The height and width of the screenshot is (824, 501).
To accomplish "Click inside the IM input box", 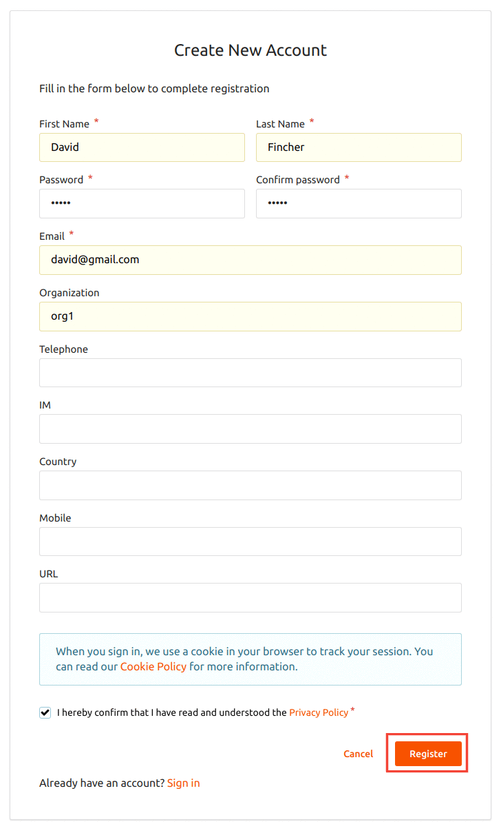I will pos(250,429).
